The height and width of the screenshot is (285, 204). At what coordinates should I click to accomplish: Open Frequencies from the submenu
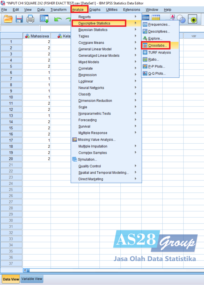coord(159,24)
